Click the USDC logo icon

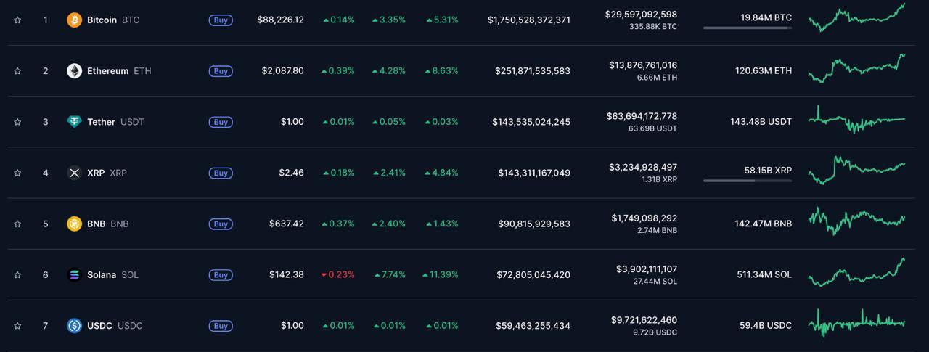tap(74, 326)
